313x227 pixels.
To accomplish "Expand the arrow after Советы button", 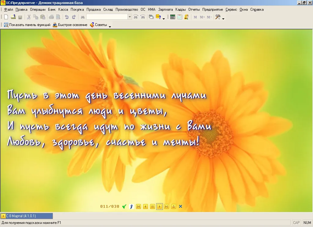I will tap(110, 26).
